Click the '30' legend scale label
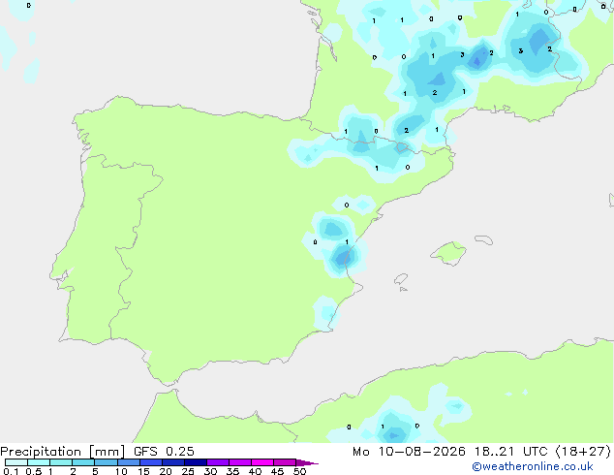 (210, 471)
